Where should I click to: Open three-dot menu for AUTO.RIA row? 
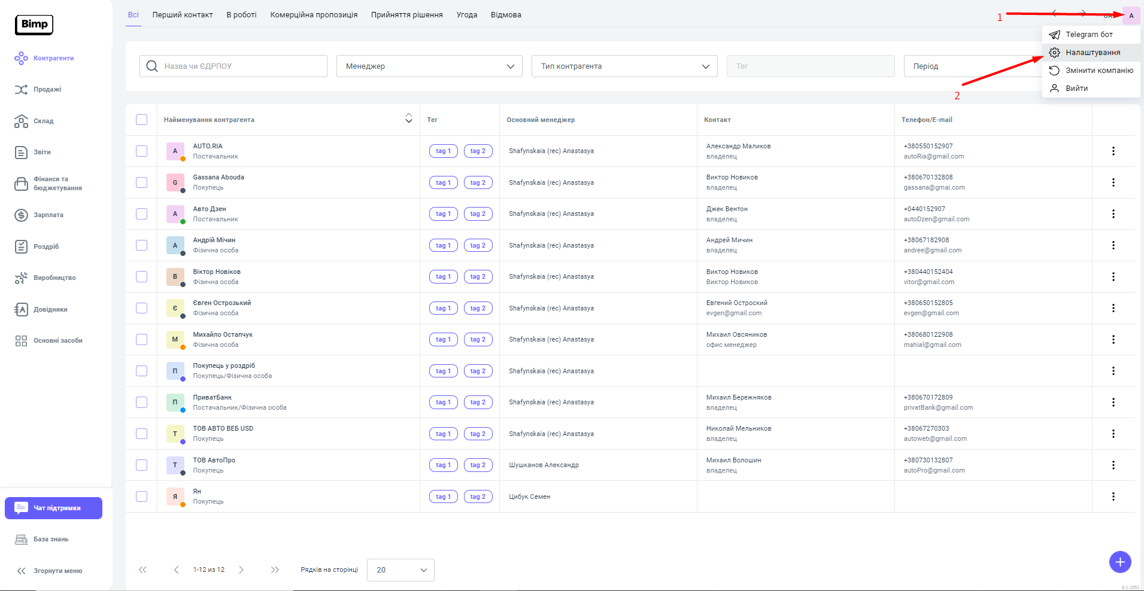(1113, 151)
